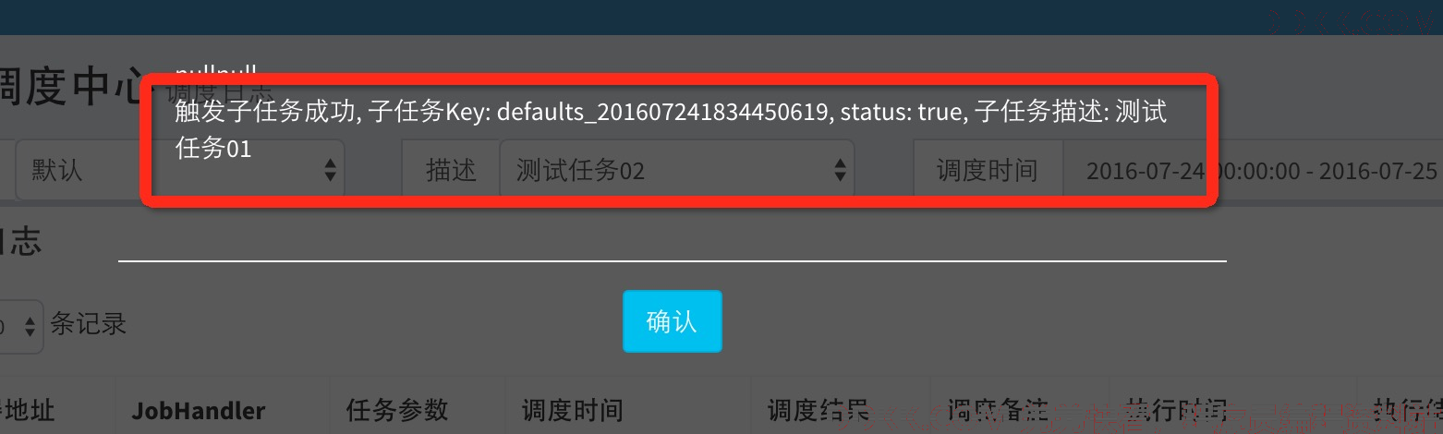The width and height of the screenshot is (1443, 434).
Task: Sort by the 任务参数 column header
Action: coord(397,411)
